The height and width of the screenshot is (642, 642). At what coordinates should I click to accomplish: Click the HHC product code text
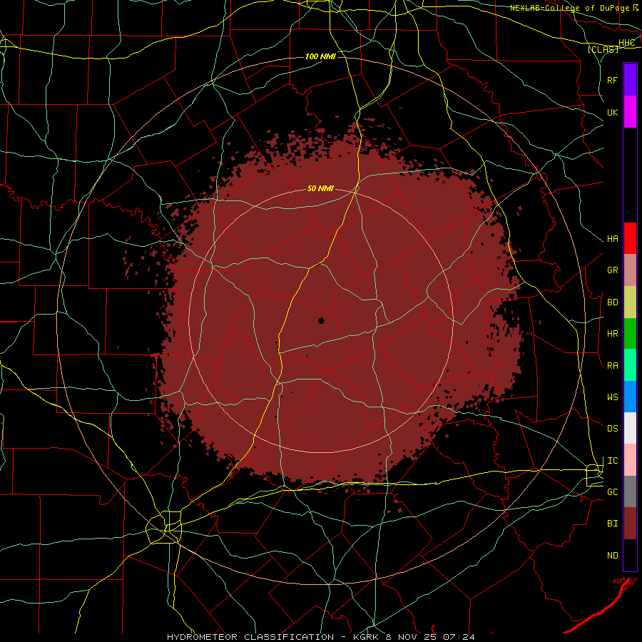coord(626,43)
